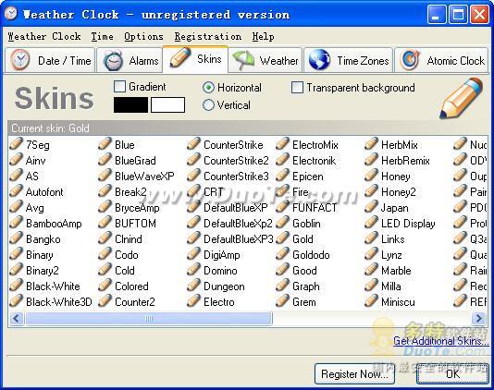Click the pencil icon beside Dungeon
The image size is (494, 390).
(193, 286)
